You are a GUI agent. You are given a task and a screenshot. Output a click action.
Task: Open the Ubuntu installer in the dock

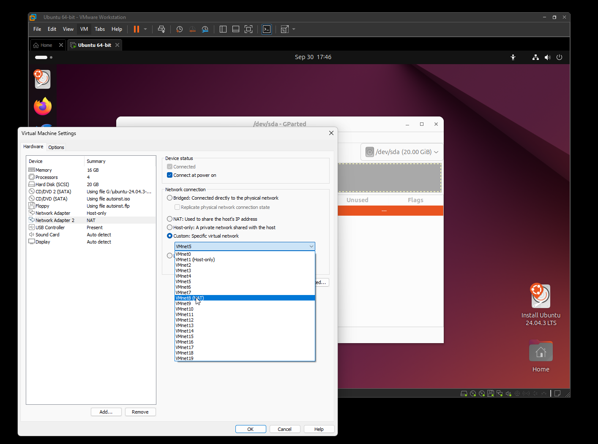pos(43,79)
